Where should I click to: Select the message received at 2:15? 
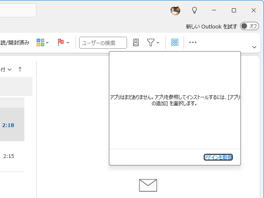(12, 156)
